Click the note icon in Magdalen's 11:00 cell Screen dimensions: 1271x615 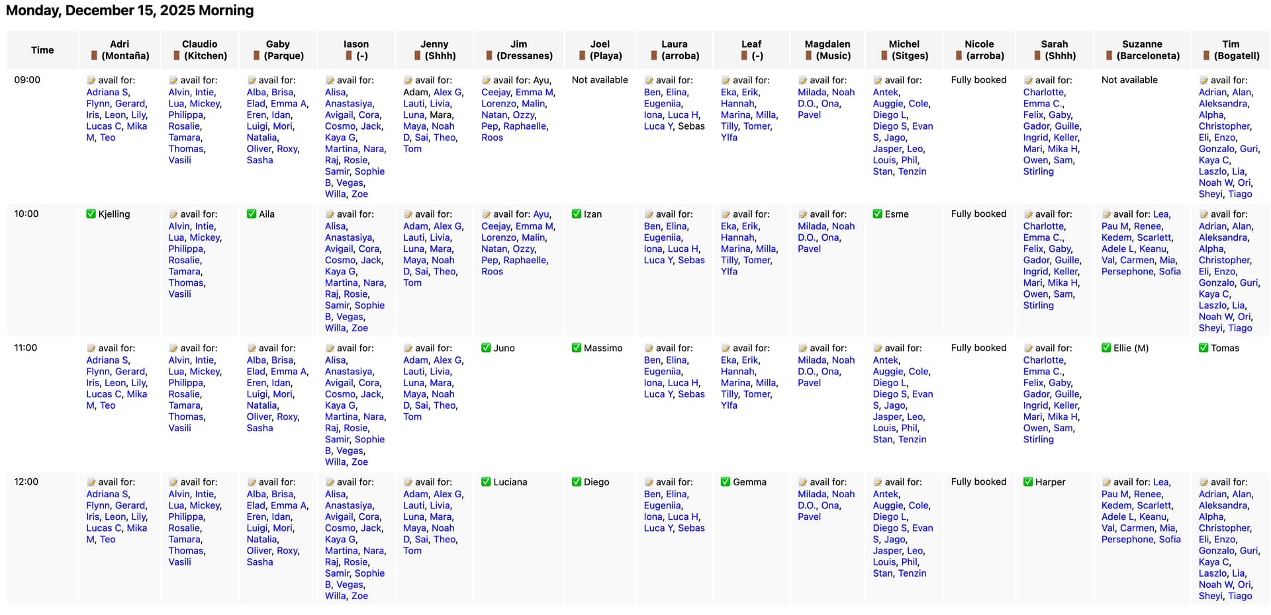click(802, 348)
